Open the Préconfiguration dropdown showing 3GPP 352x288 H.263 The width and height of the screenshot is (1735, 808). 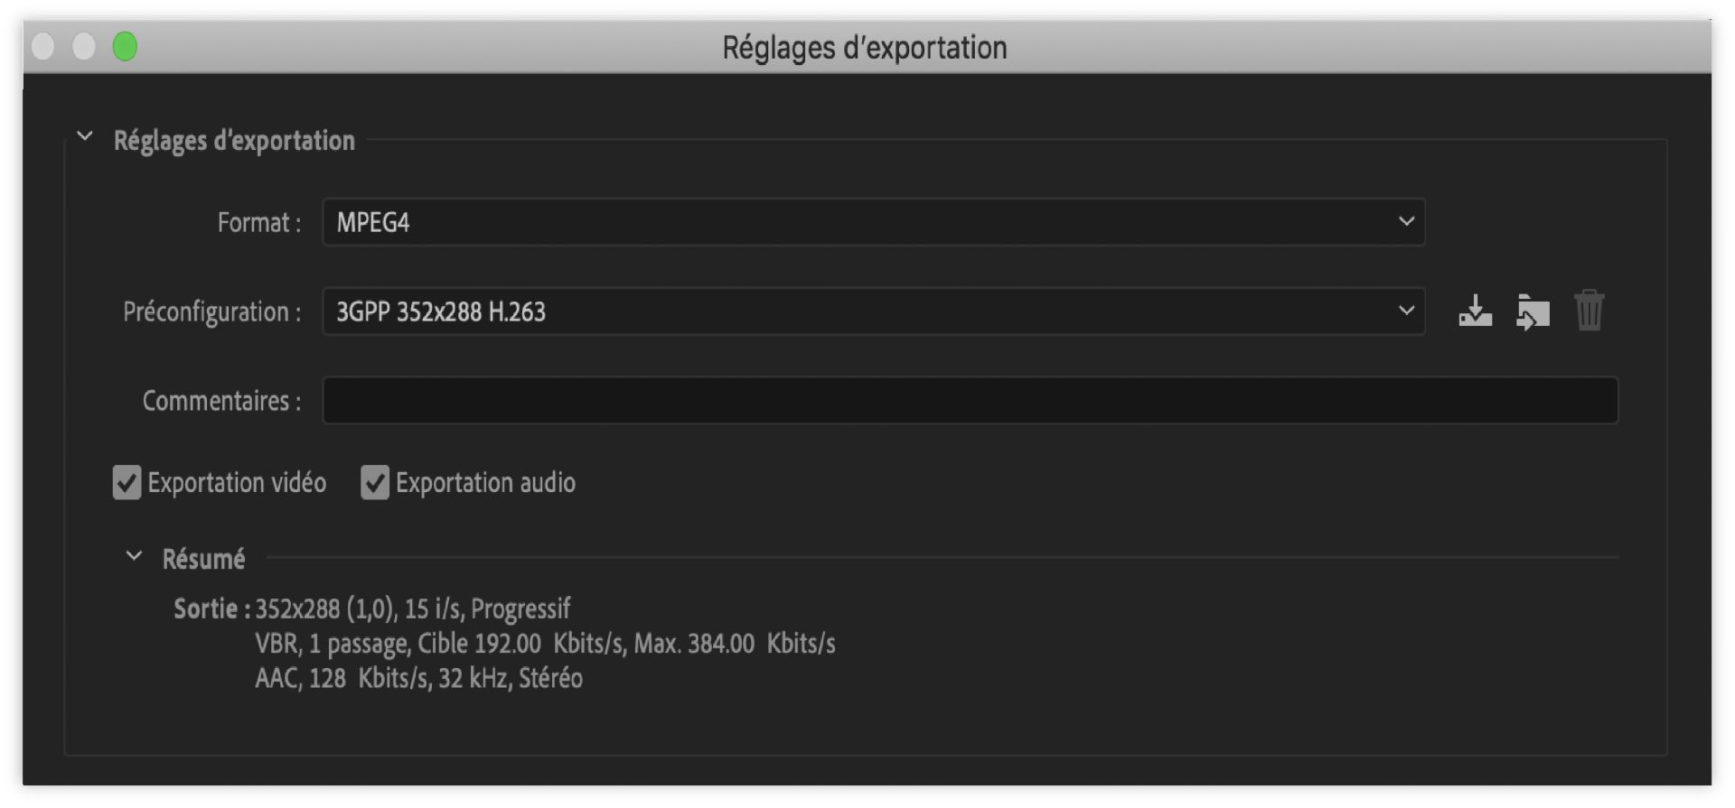pos(873,311)
